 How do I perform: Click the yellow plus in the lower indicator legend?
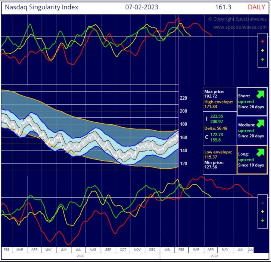pos(262,212)
